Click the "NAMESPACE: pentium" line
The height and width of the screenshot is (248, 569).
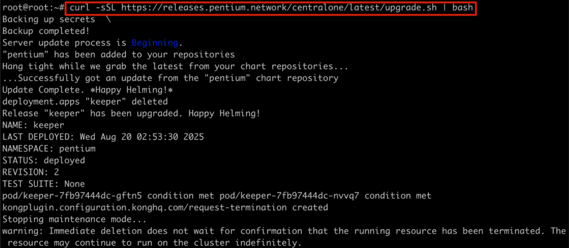point(49,148)
